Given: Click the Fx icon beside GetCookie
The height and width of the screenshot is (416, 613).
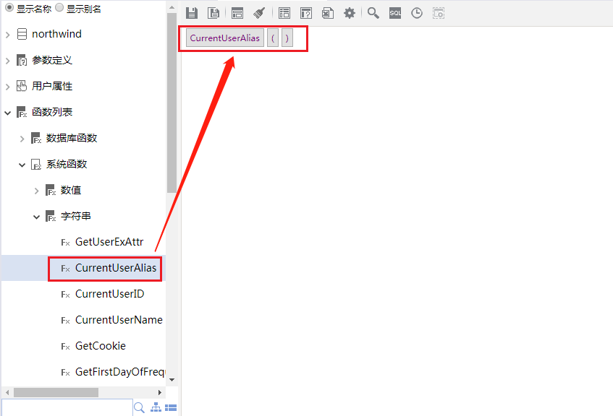Looking at the screenshot, I should [65, 347].
